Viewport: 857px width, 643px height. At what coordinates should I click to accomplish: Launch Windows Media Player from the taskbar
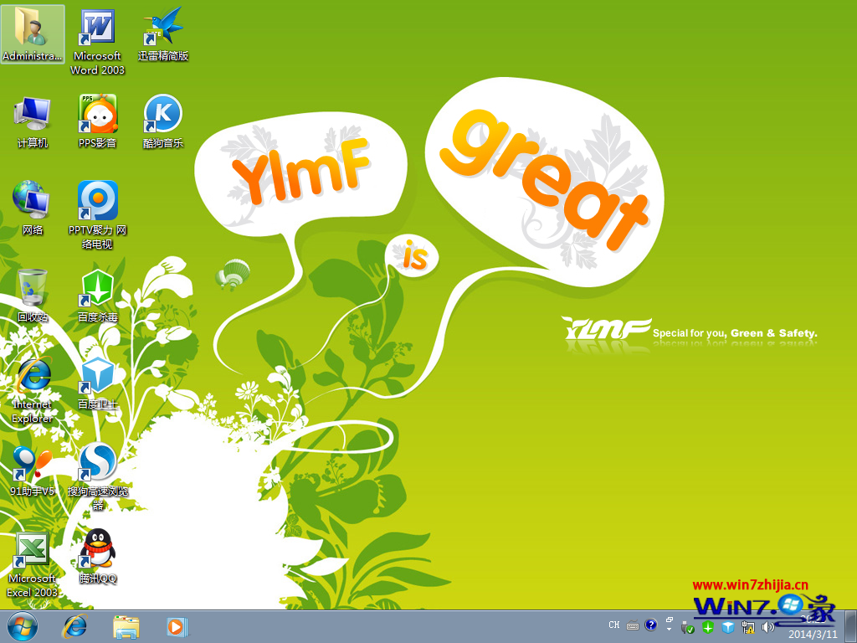pos(177,625)
